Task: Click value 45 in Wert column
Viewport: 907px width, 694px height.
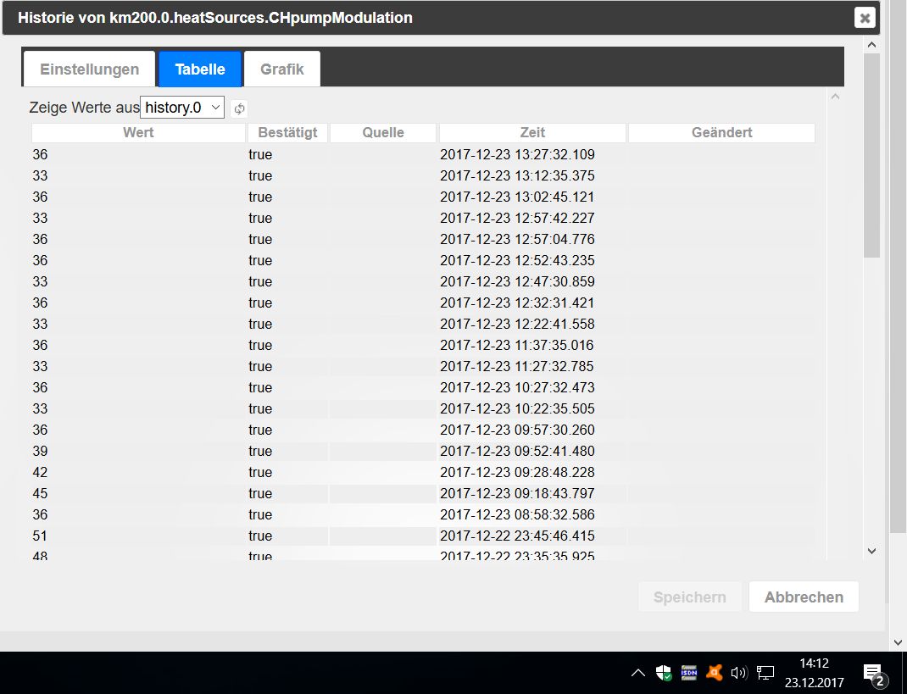Action: 40,493
